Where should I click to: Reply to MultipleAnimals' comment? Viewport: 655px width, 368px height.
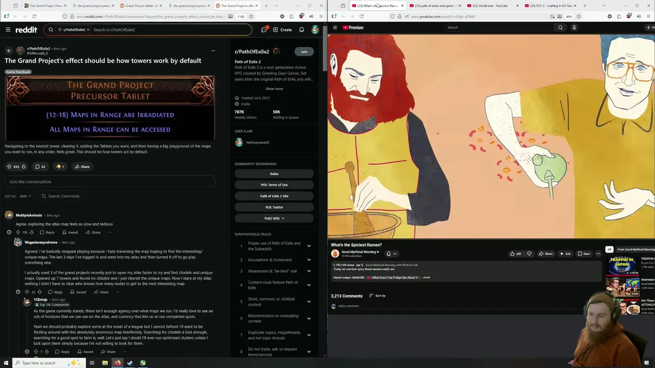click(x=47, y=233)
